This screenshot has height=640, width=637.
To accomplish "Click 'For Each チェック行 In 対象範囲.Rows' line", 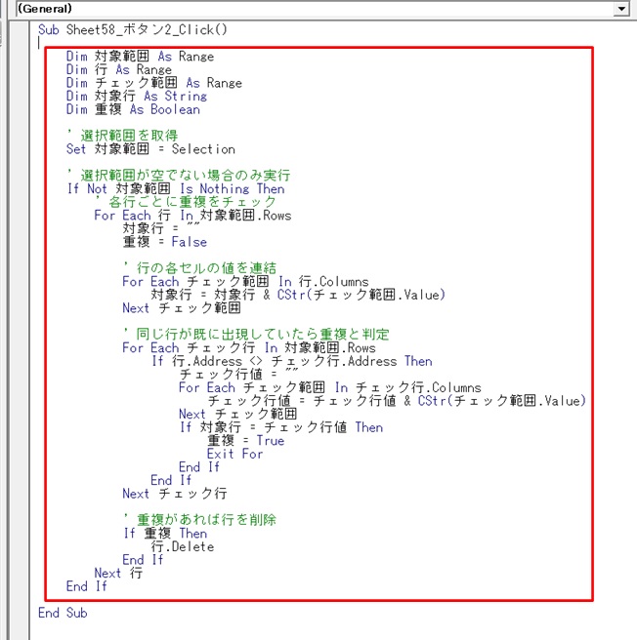I will point(249,348).
